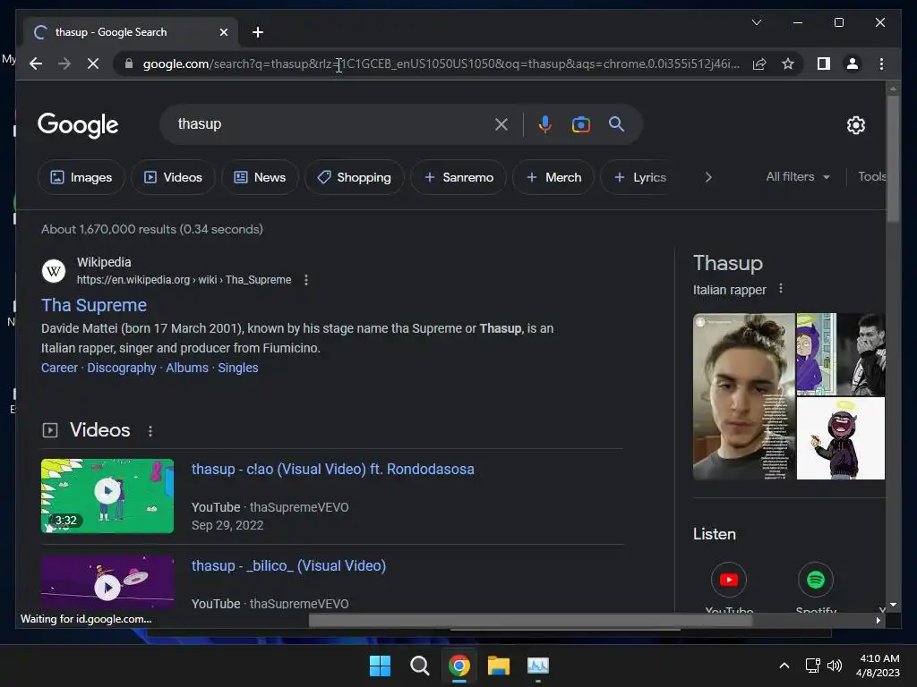This screenshot has width=917, height=687.
Task: Go back using the browser back arrow
Action: 36,64
